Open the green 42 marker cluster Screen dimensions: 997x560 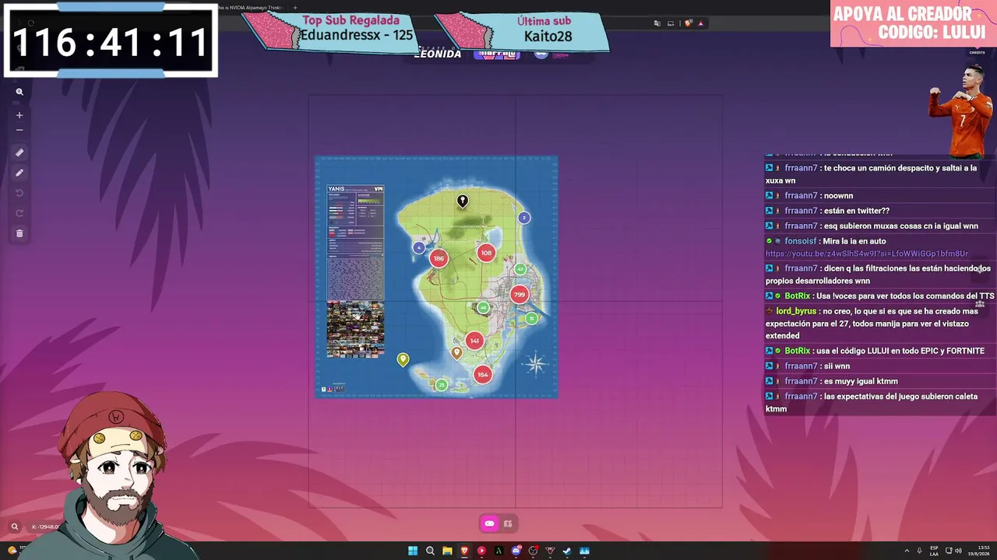tap(520, 270)
